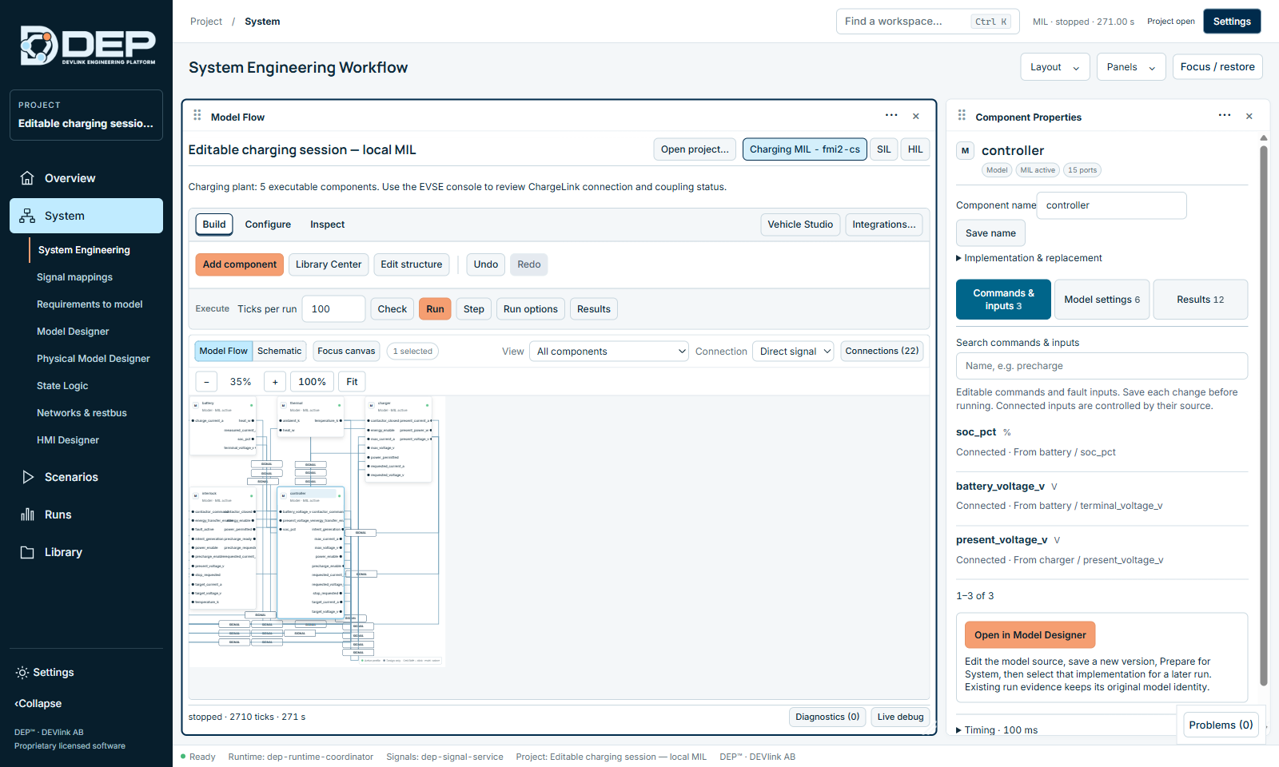Image resolution: width=1279 pixels, height=767 pixels.
Task: Grab Model Flow panel drag handle
Action: (197, 116)
